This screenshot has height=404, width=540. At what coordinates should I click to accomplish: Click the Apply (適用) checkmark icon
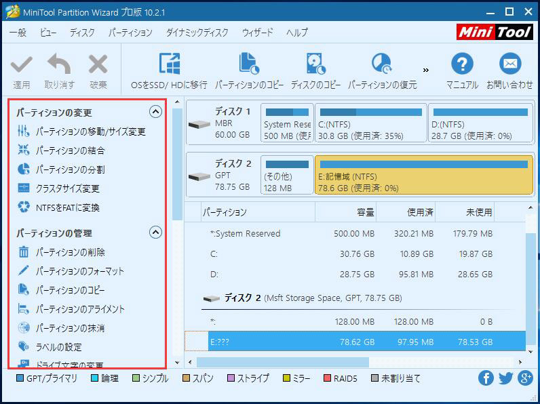pos(21,64)
